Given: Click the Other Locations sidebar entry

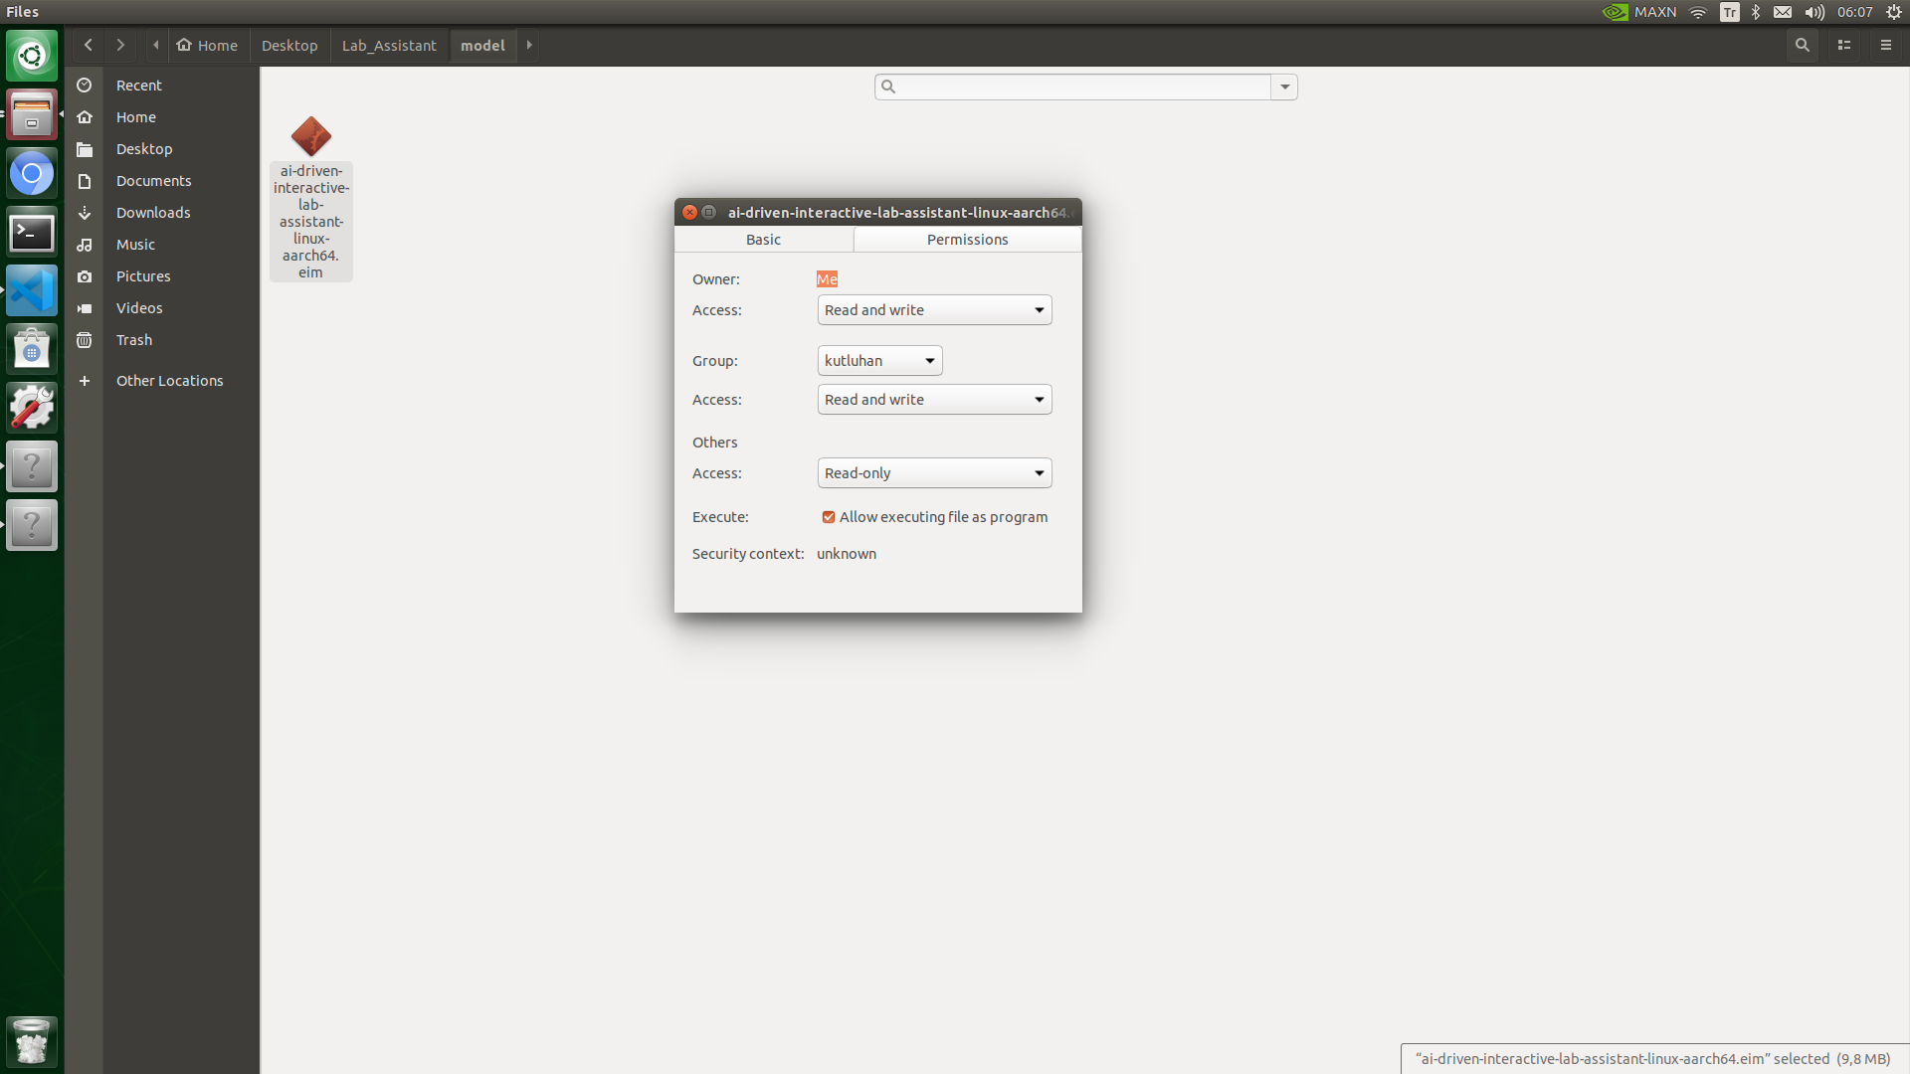Looking at the screenshot, I should (x=170, y=379).
